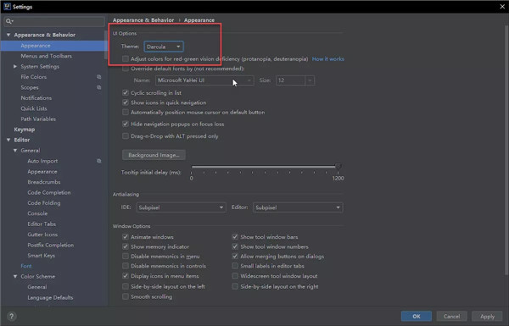The width and height of the screenshot is (509, 326).
Task: Enable automatically position mouse cursor option
Action: tap(126, 112)
